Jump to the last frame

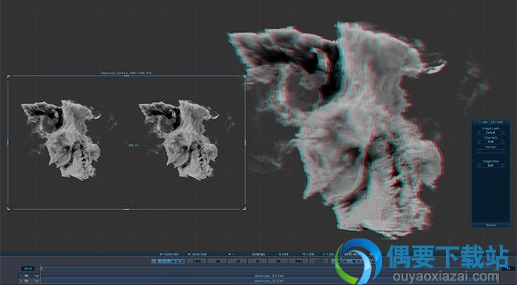coord(298,261)
